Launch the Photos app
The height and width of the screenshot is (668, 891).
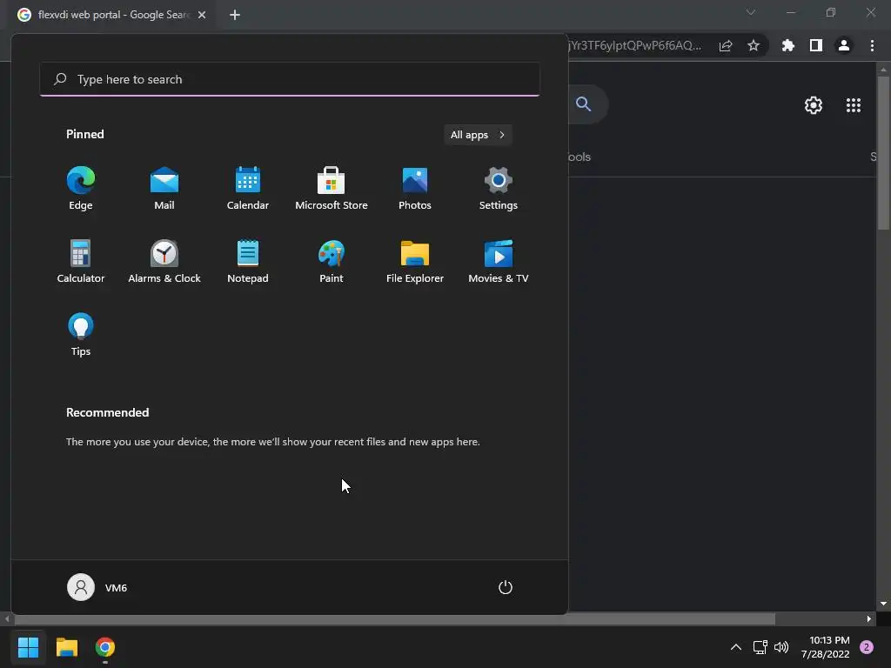415,189
